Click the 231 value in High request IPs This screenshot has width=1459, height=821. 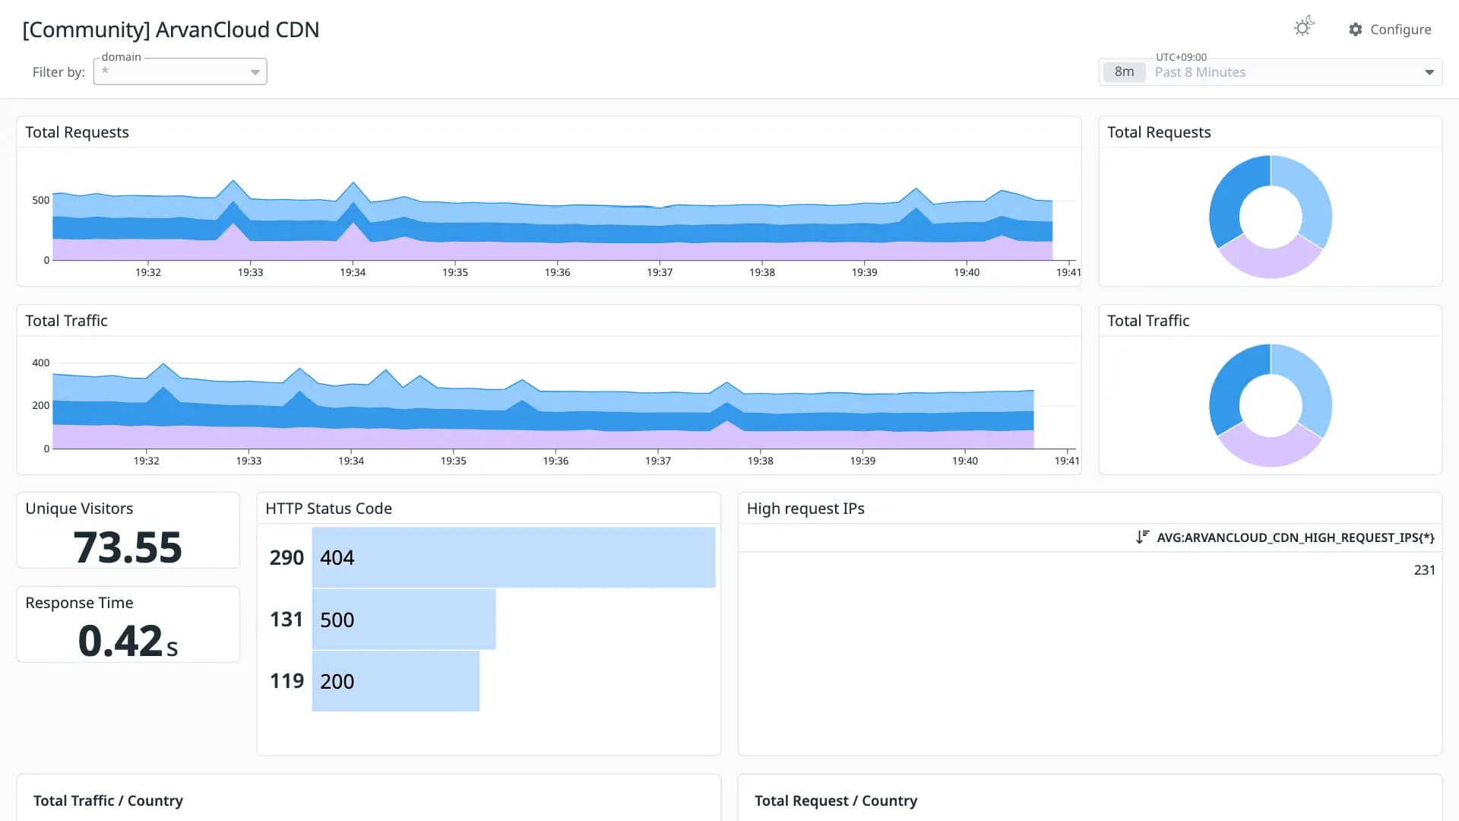tap(1424, 570)
